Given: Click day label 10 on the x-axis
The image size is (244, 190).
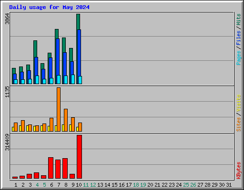Looking at the screenshot, I should [79, 185].
